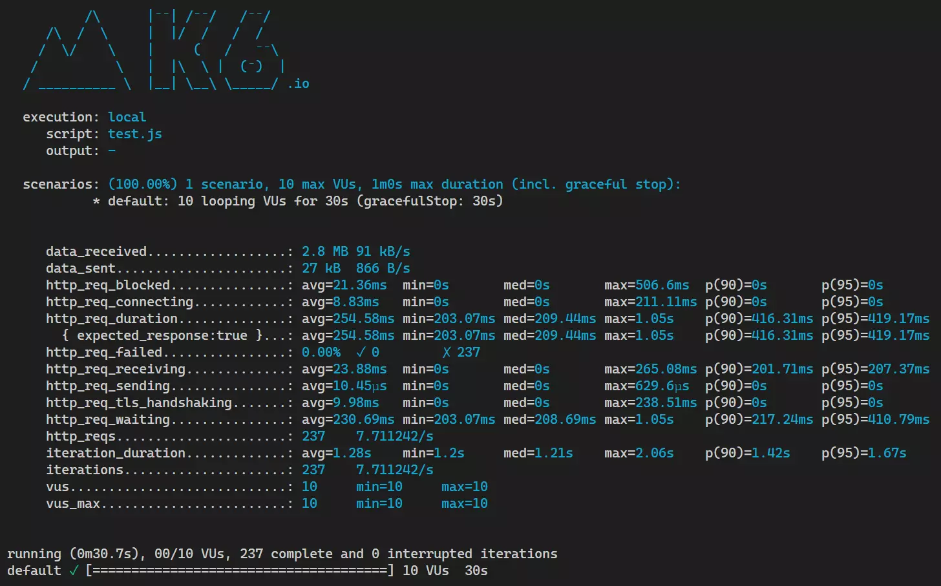Click the "output:" label
Image resolution: width=941 pixels, height=586 pixels.
[x=73, y=151]
